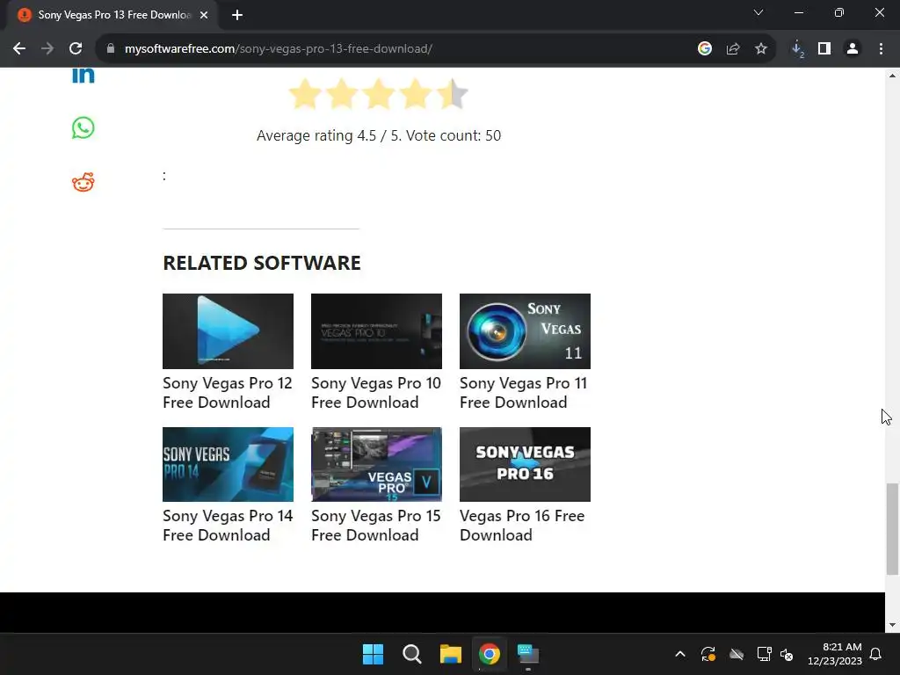Viewport: 900px width, 675px height.
Task: Open Vegas Pro 15 thumbnail
Action: (x=376, y=464)
